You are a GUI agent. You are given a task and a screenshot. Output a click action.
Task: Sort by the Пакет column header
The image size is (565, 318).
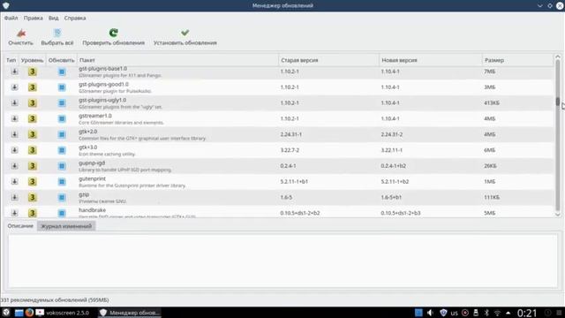click(177, 60)
